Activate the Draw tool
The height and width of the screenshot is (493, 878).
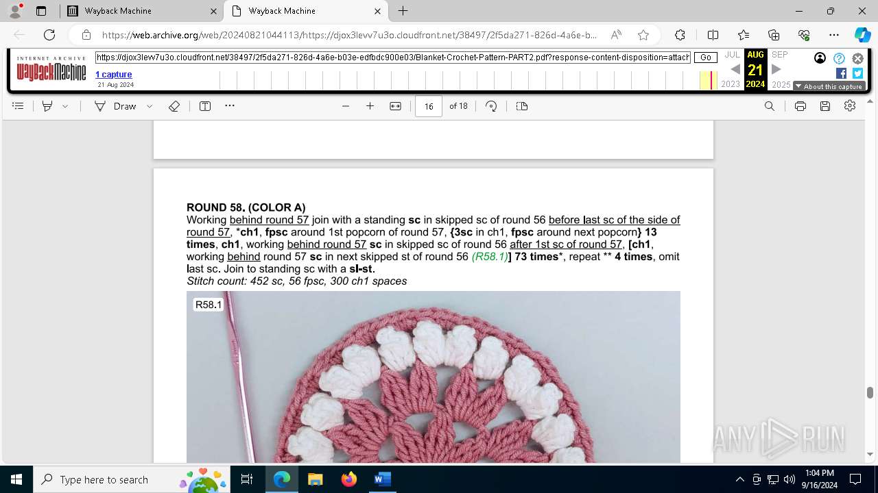coord(115,106)
